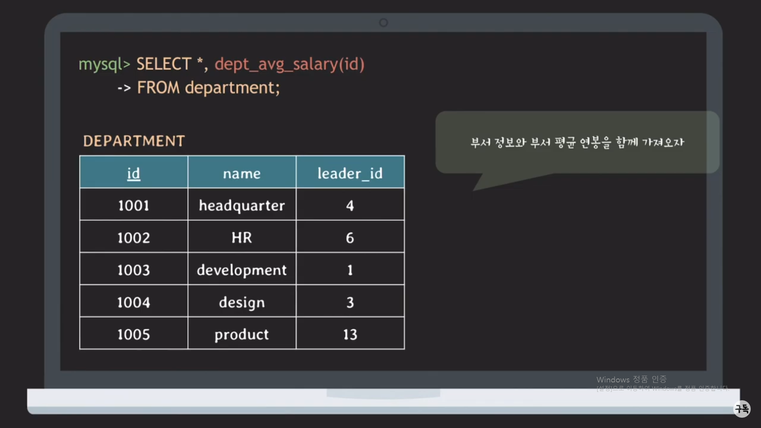Click the DEPARTMENT table title
761x428 pixels.
click(134, 141)
